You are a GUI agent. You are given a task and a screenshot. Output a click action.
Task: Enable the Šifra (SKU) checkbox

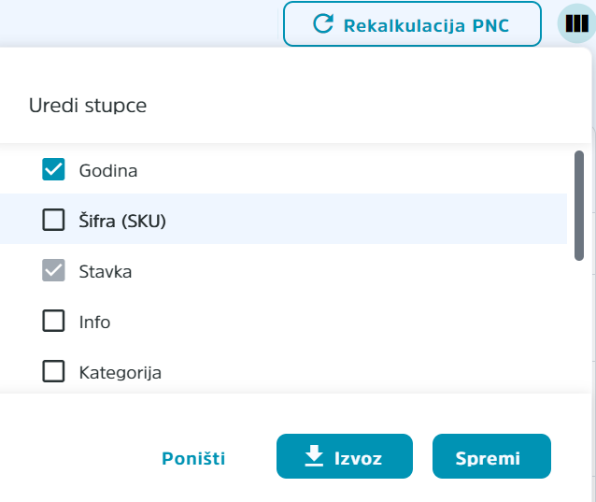[53, 220]
